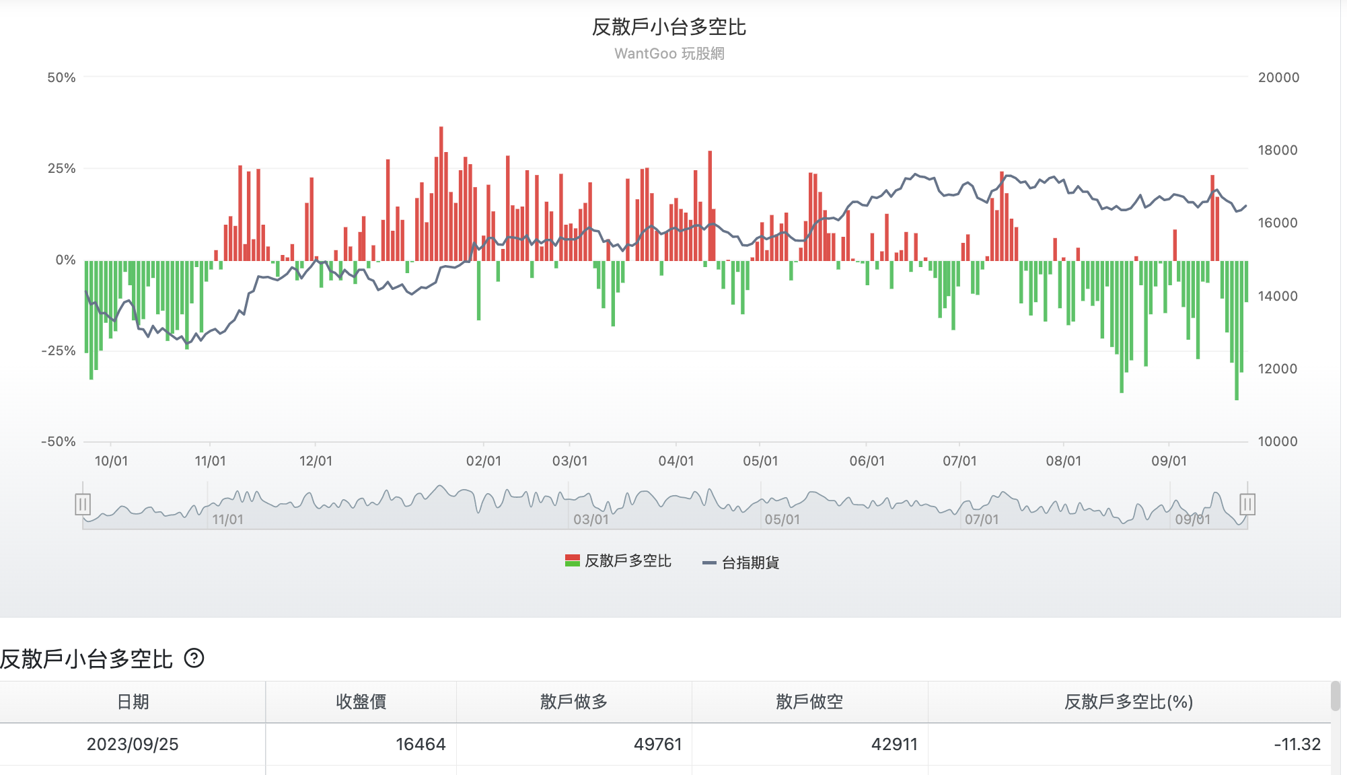
Task: Click the 20000 right axis label
Action: 1278,77
